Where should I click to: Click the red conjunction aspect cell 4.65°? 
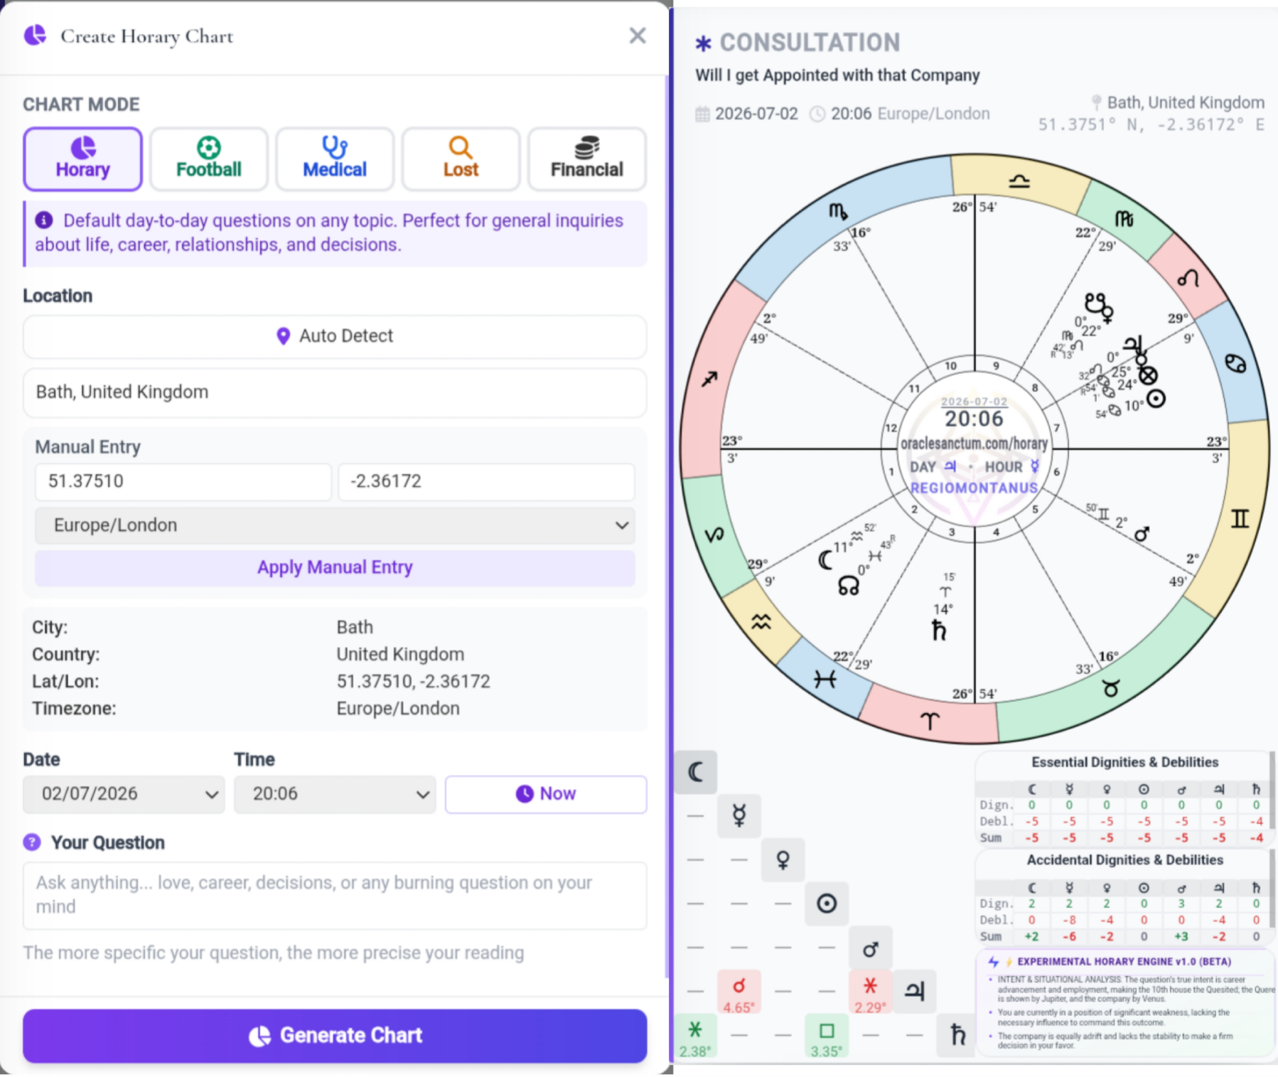(739, 992)
